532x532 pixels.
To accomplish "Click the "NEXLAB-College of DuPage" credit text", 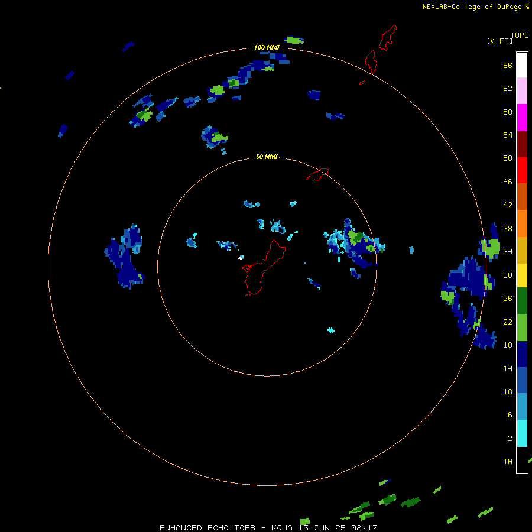I will [472, 7].
